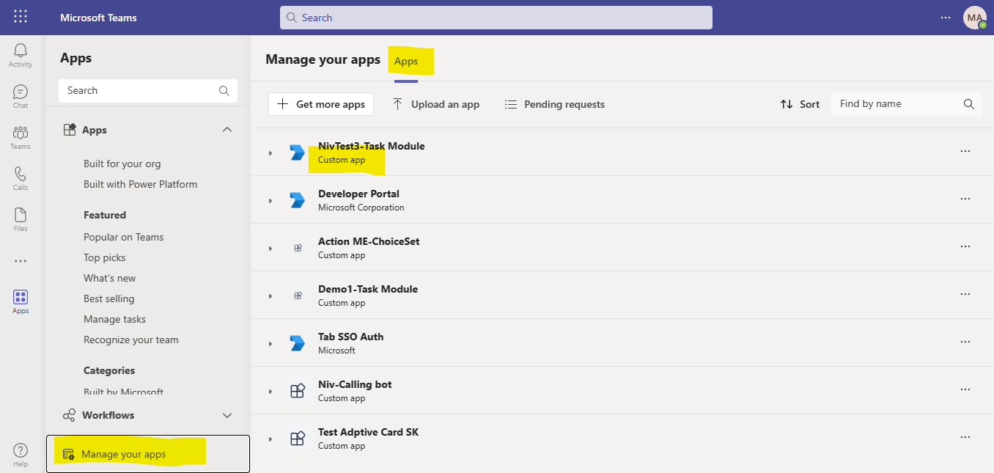Screen dimensions: 994x473
Task: Click the Get more apps button
Action: coord(320,103)
